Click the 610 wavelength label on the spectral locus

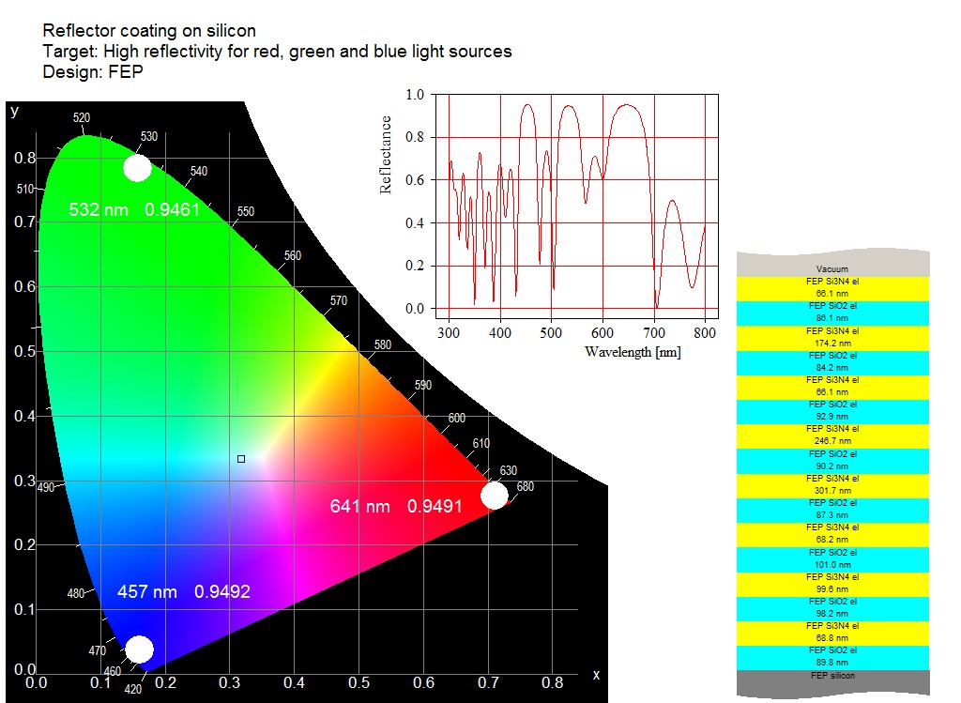[481, 443]
